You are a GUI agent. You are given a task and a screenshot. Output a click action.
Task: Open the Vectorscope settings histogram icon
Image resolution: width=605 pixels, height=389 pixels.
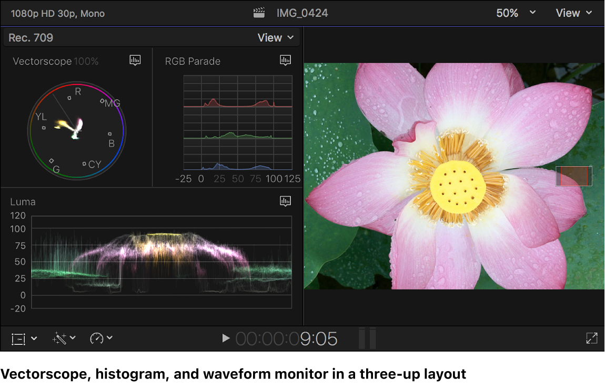(x=135, y=60)
